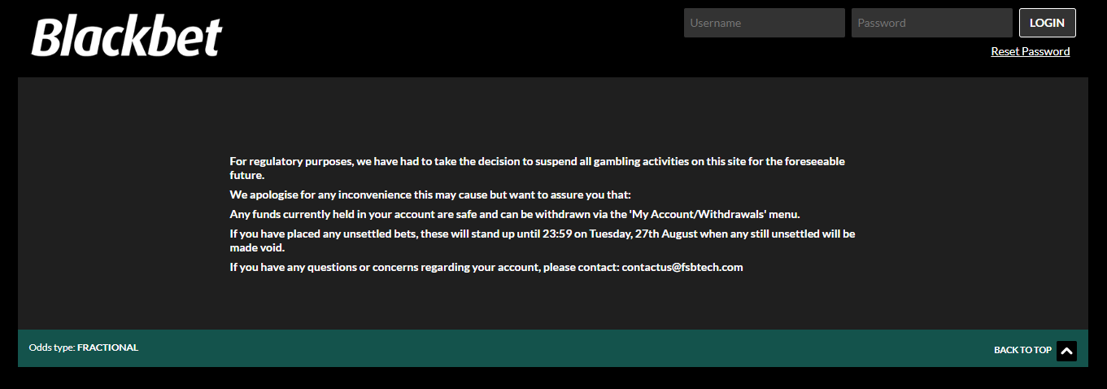Viewport: 1107px width, 389px height.
Task: Click the Blackbet logo
Action: tap(127, 37)
